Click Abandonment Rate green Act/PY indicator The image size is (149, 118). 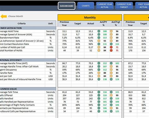point(99,38)
